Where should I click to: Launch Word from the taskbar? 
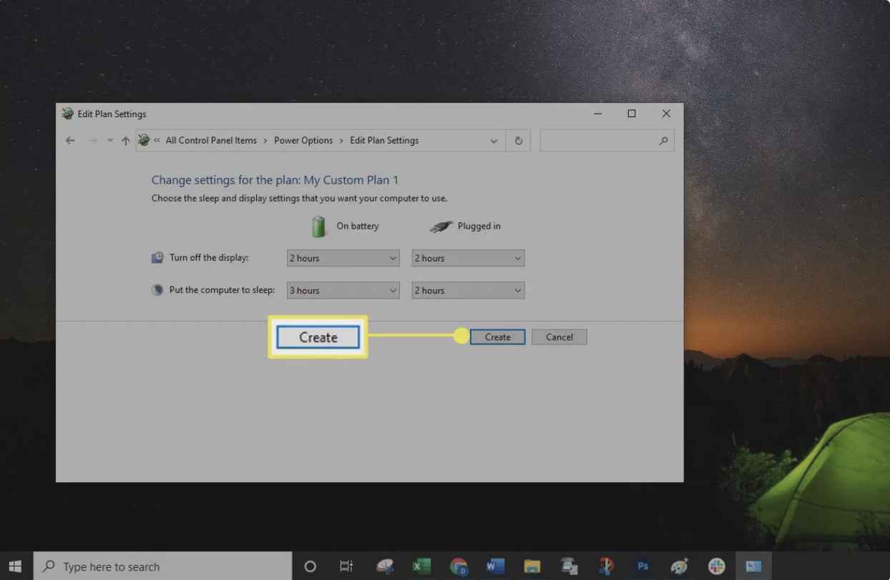click(x=495, y=566)
